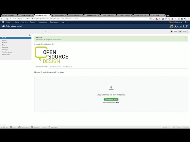This screenshot has width=190, height=142.
Task: Close the Extensions: Install browser tab
Action: click(x=49, y=16)
